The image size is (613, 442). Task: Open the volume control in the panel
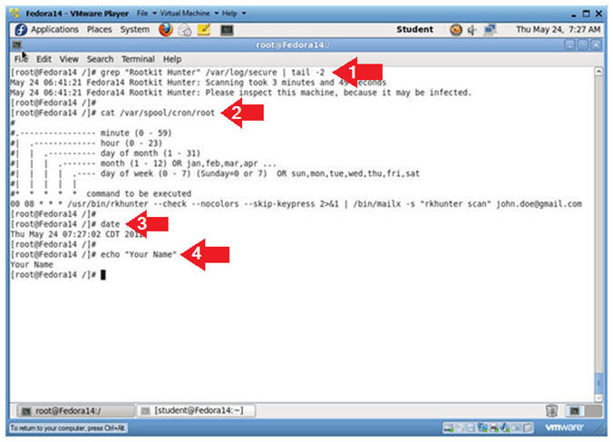tap(472, 30)
